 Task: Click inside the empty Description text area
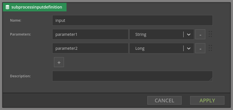point(132,76)
